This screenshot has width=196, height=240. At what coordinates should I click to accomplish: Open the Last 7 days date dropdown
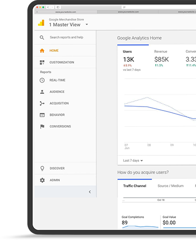[133, 160]
